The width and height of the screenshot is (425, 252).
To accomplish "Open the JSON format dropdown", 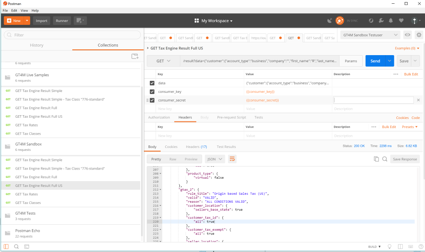I will pos(215,159).
